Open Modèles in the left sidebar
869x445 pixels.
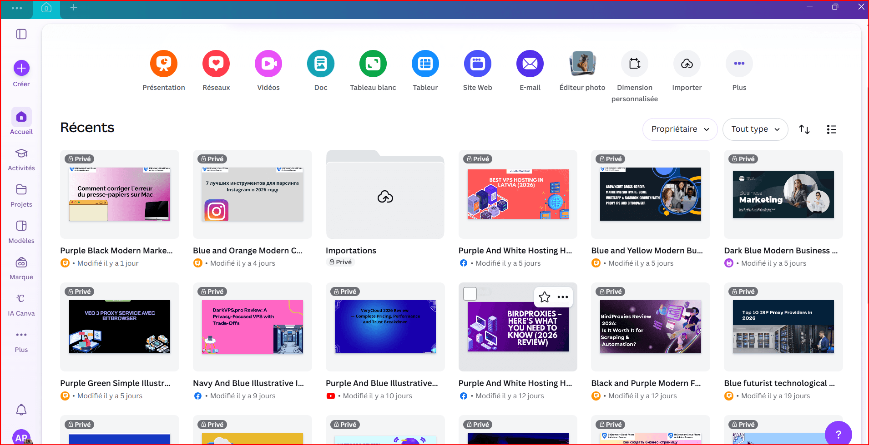click(x=21, y=232)
